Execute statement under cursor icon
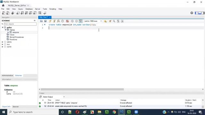Screen dimensions: 205x115 (x=54, y=21)
